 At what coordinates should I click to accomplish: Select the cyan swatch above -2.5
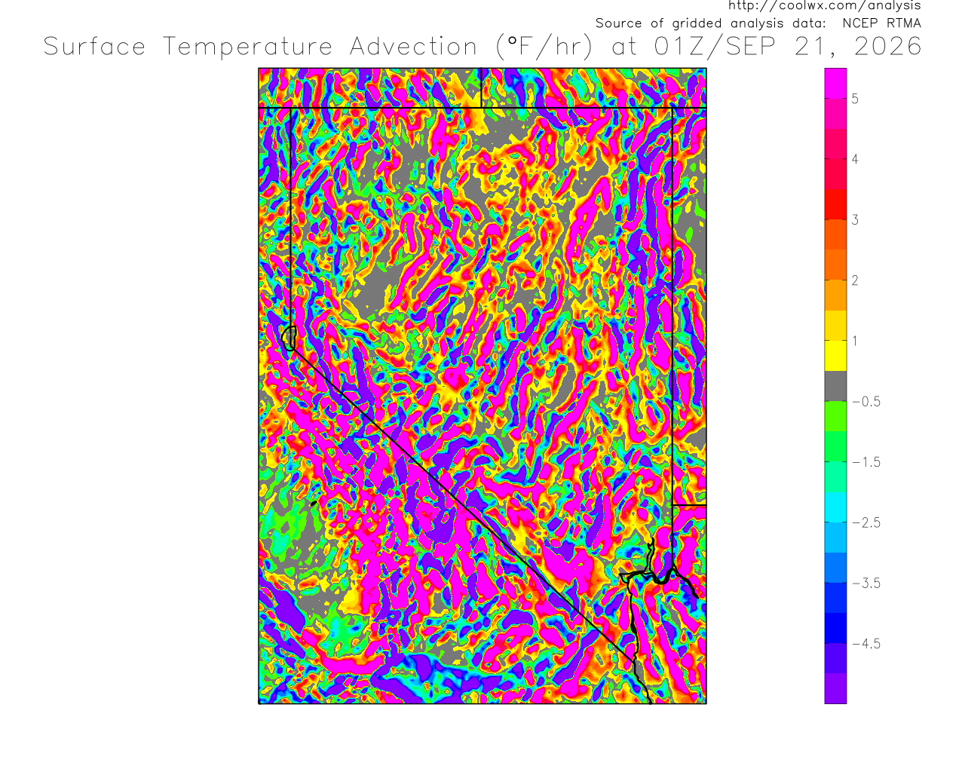835,507
